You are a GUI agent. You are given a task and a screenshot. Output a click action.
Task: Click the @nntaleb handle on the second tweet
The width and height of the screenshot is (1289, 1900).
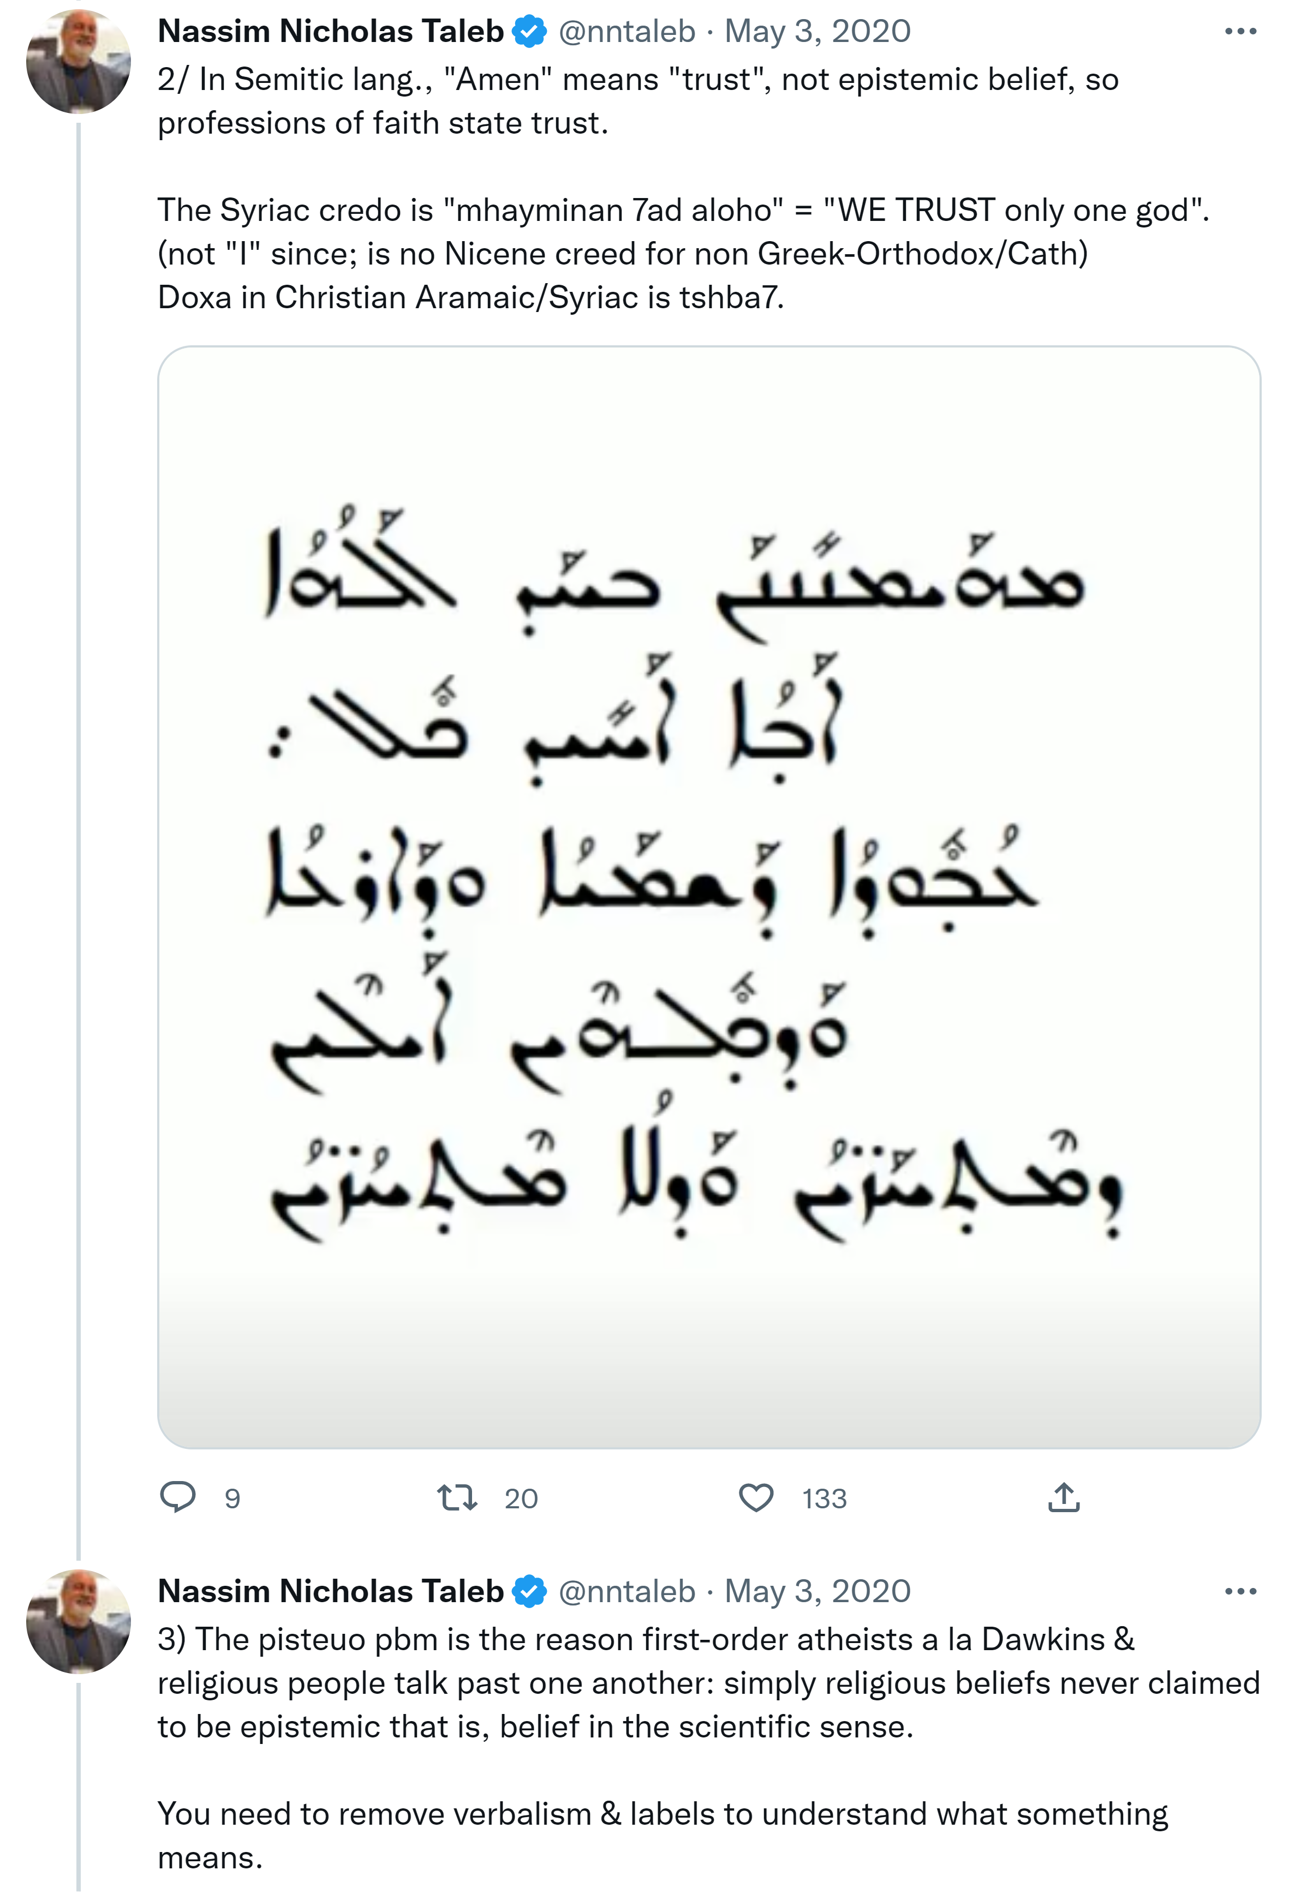626,1591
